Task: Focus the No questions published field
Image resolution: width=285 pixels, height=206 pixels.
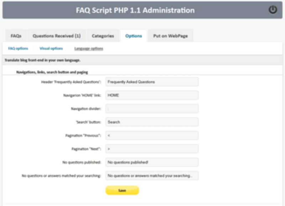Action: coord(152,162)
